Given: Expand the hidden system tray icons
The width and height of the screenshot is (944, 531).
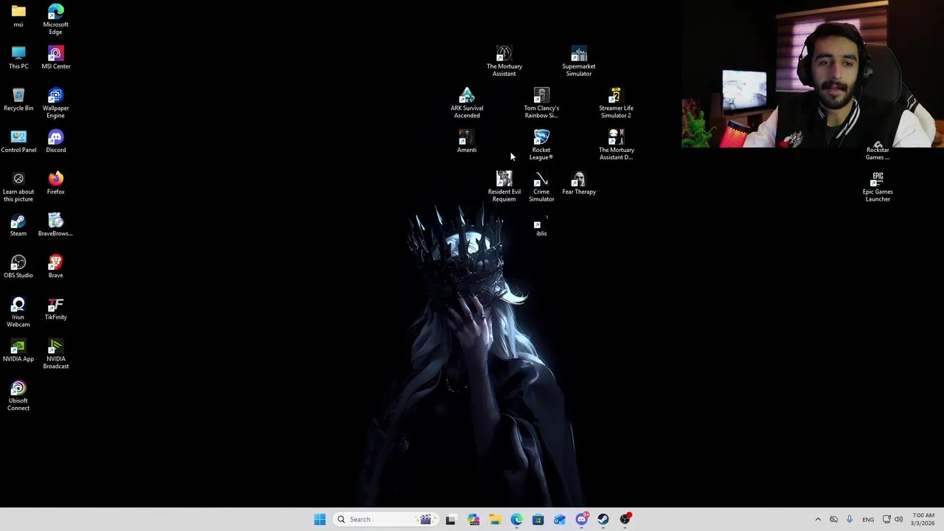Looking at the screenshot, I should 818,519.
